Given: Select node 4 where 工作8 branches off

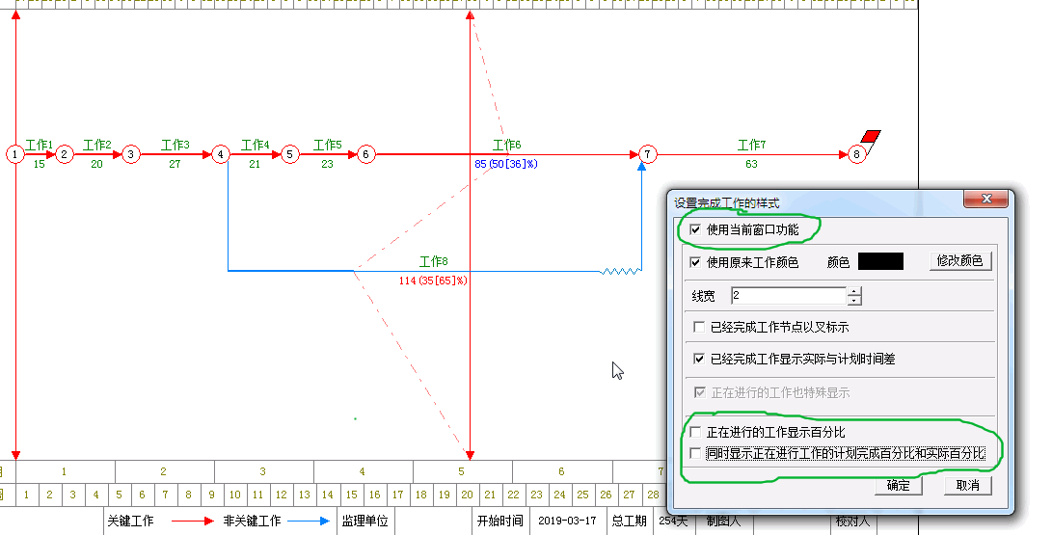Looking at the screenshot, I should tap(221, 154).
